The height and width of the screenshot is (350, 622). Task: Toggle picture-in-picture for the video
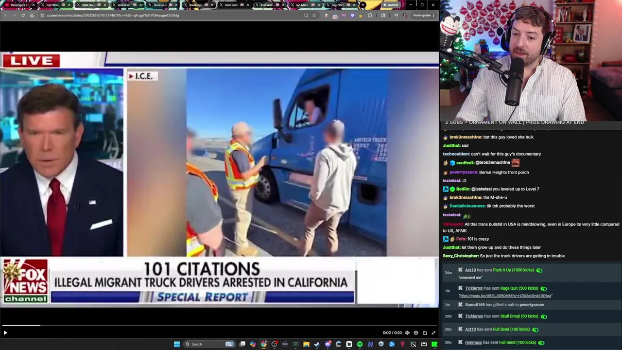tap(425, 332)
